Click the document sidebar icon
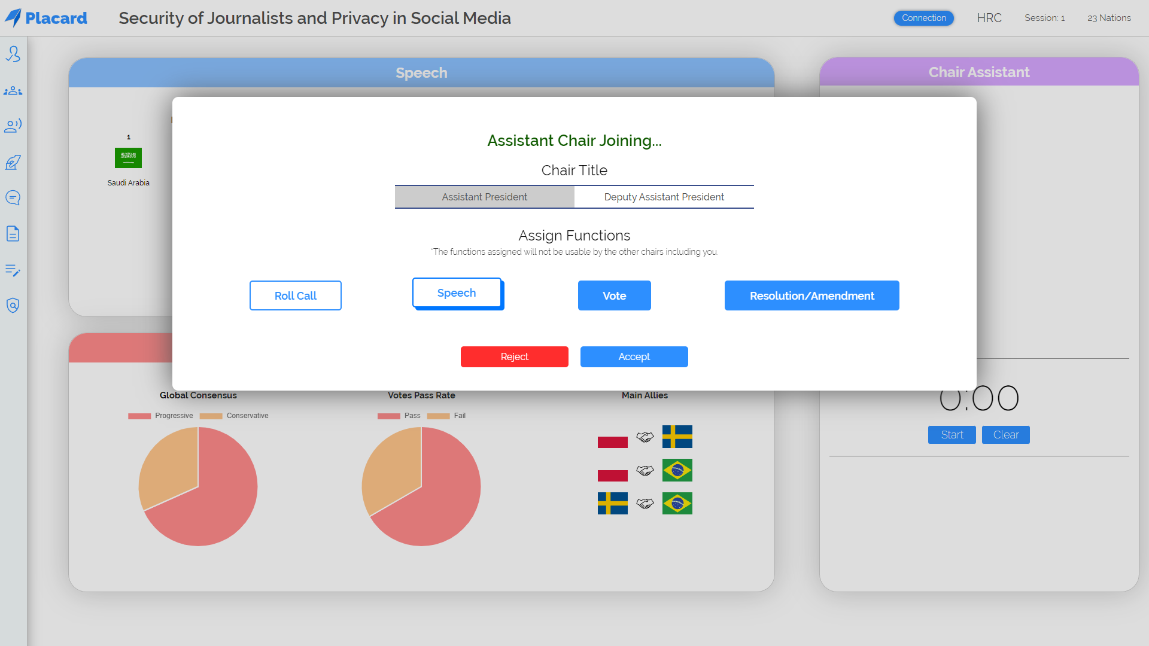 click(x=13, y=234)
